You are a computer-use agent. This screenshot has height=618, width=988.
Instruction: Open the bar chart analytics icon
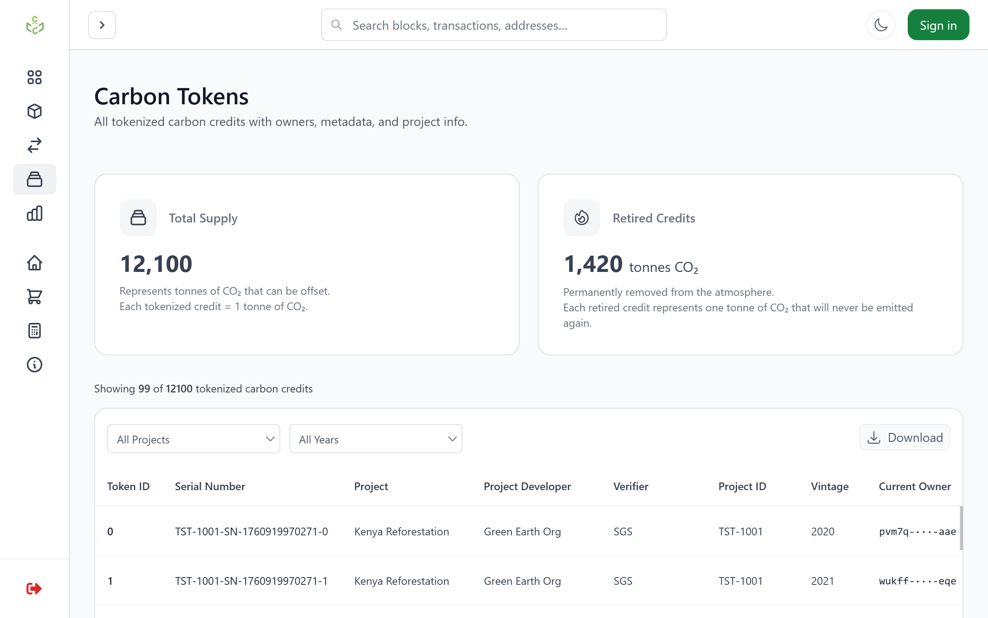pyautogui.click(x=34, y=213)
